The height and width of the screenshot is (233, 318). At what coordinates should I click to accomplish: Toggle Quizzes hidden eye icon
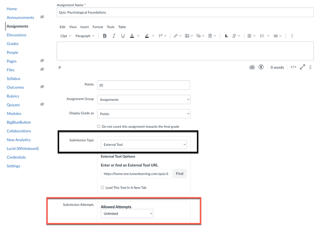pyautogui.click(x=42, y=104)
